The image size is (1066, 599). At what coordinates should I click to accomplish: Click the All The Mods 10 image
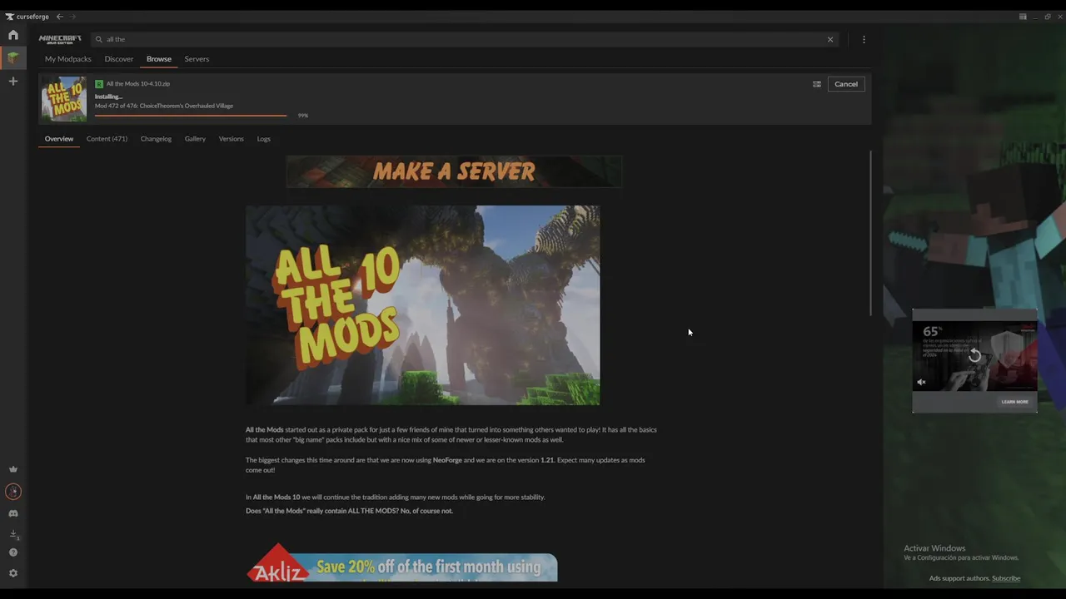[x=422, y=305]
